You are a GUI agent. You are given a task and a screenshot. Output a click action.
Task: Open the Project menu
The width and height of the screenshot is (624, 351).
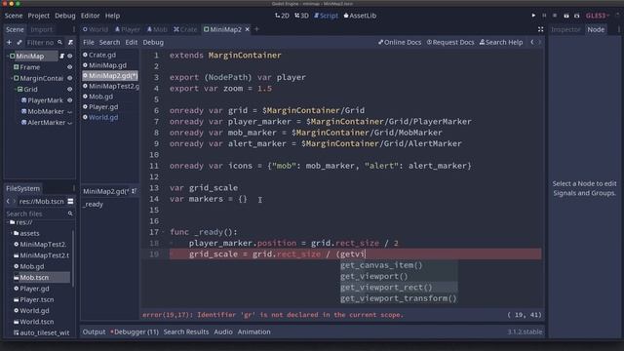click(x=39, y=16)
